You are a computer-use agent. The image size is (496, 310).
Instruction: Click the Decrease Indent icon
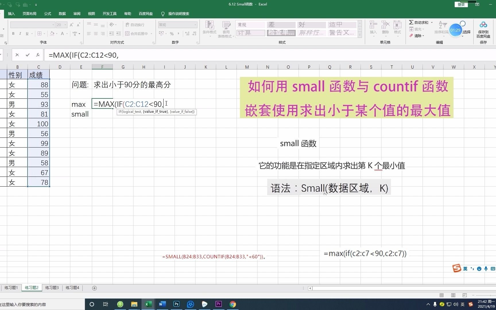click(112, 34)
